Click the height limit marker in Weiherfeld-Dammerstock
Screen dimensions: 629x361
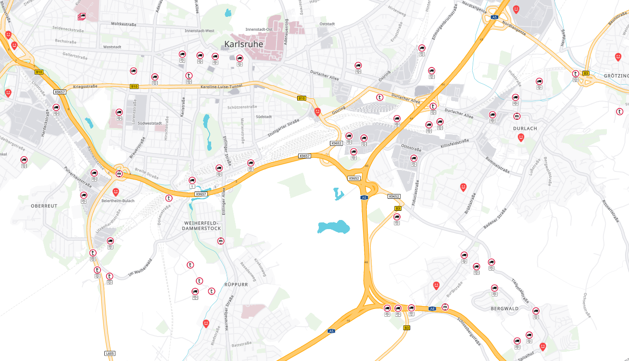tap(221, 241)
